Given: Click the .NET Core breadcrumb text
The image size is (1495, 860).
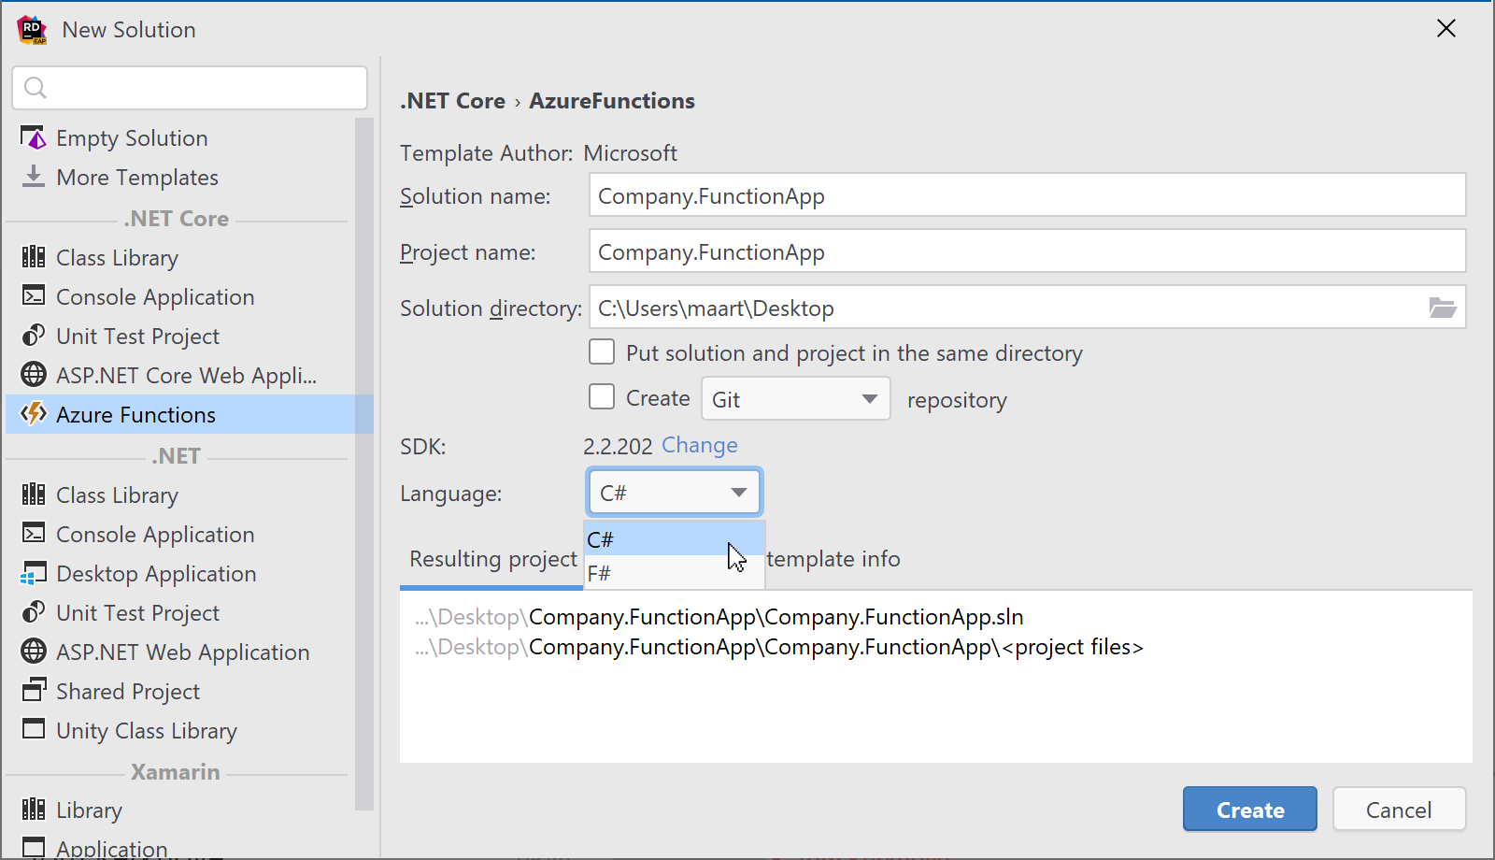Looking at the screenshot, I should point(452,101).
